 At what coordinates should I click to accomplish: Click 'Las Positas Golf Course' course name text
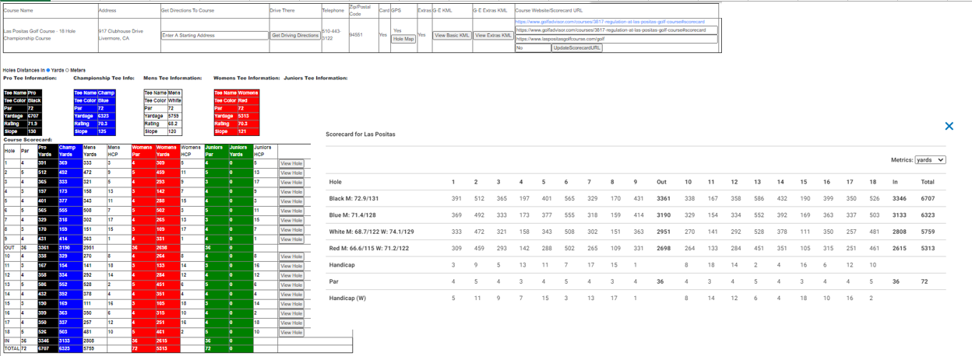click(29, 31)
